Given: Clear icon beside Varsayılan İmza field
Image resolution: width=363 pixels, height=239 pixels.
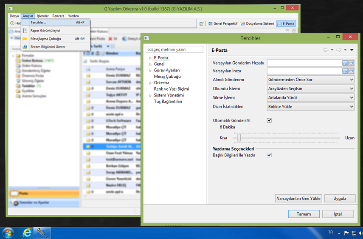Looking at the screenshot, I should [x=351, y=71].
